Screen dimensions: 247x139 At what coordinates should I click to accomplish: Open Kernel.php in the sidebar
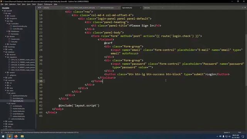[x=15, y=34]
